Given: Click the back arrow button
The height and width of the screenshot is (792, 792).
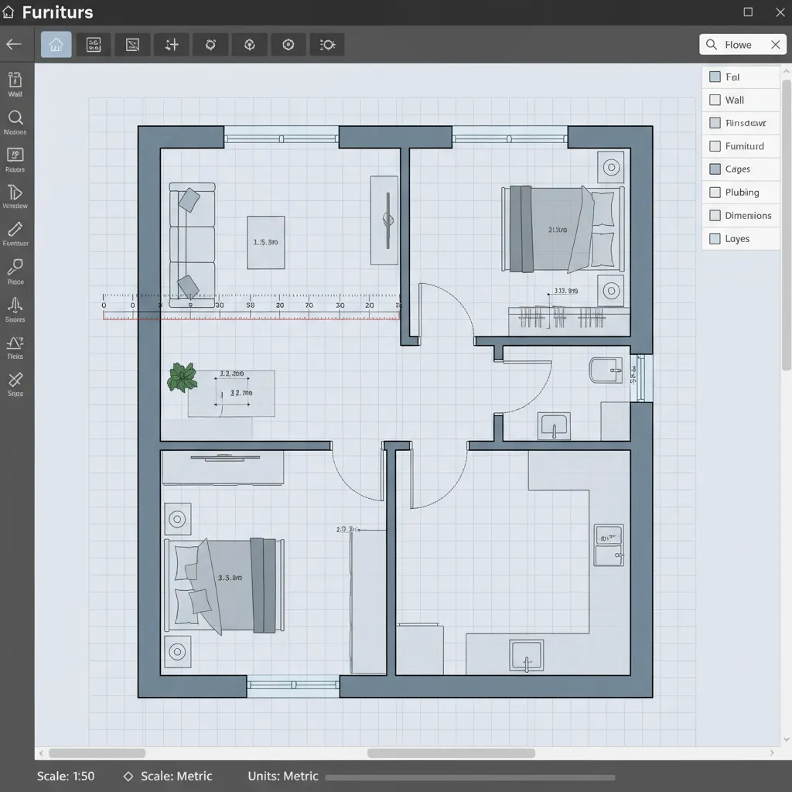Looking at the screenshot, I should [x=15, y=44].
